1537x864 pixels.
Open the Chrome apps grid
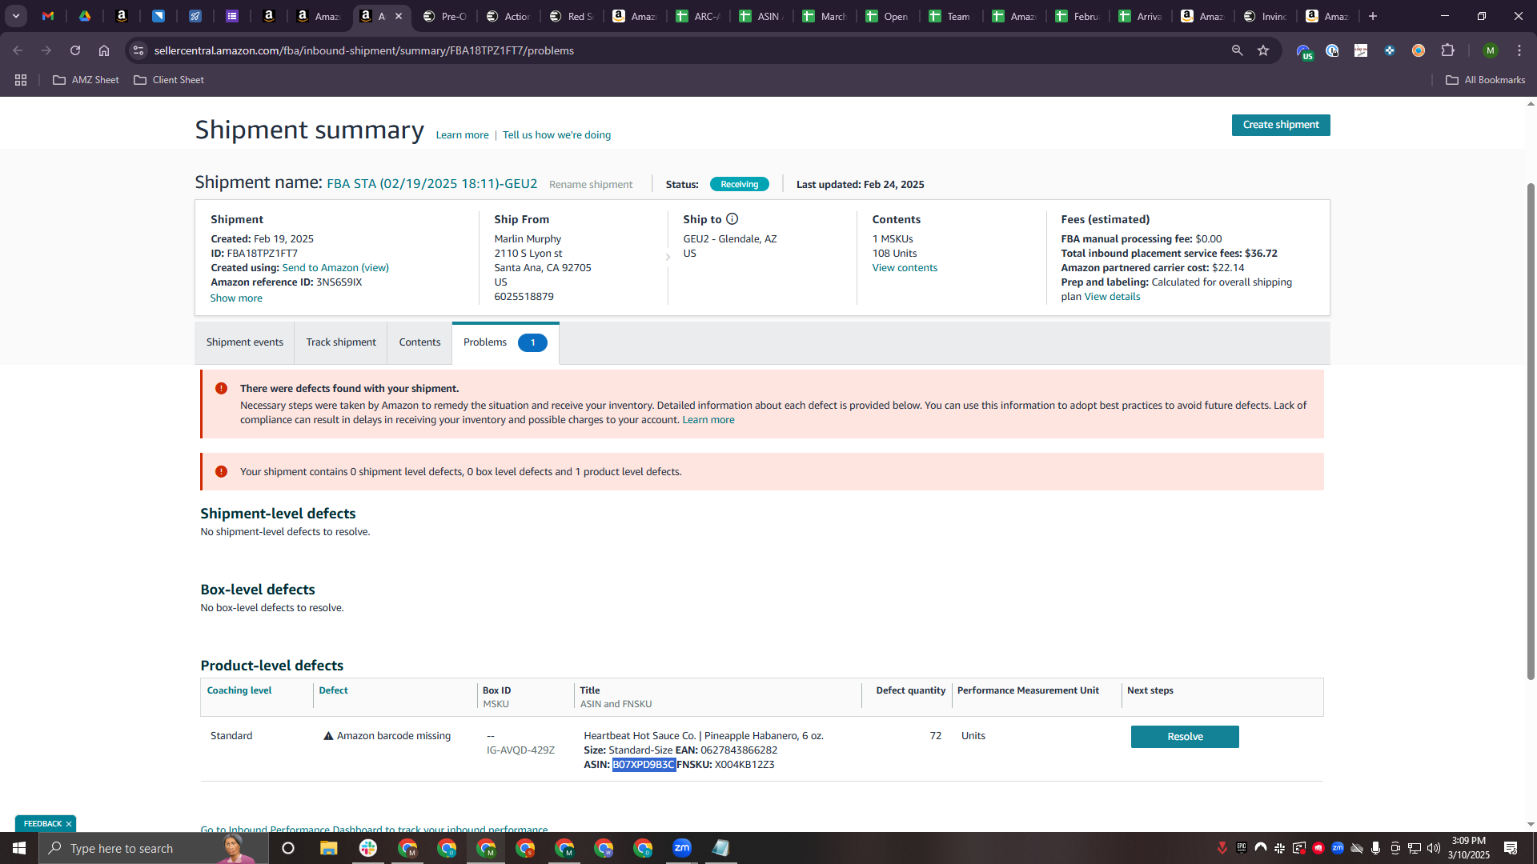[21, 80]
